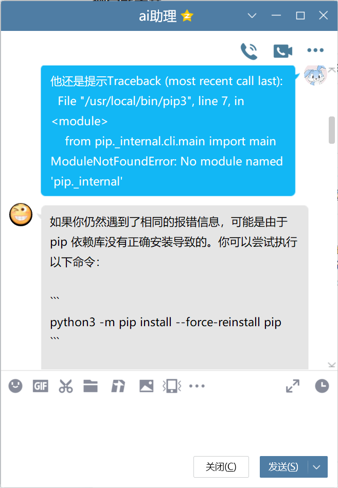Image resolution: width=338 pixels, height=488 pixels.
Task: Open the GIF sticker panel
Action: coord(41,386)
